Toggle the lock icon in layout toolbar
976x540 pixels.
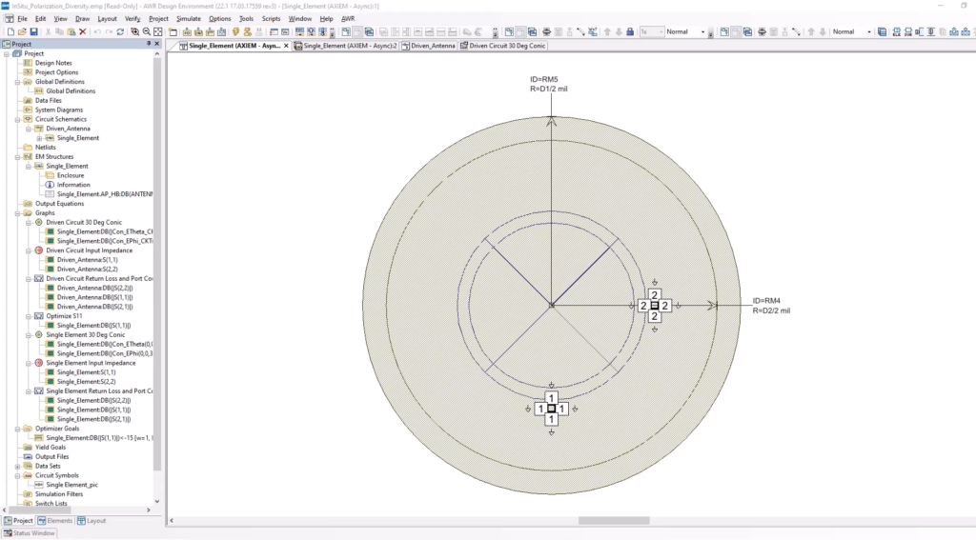click(630, 31)
